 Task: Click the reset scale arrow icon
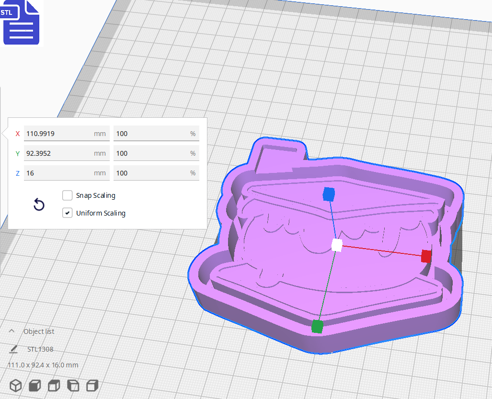coord(39,205)
